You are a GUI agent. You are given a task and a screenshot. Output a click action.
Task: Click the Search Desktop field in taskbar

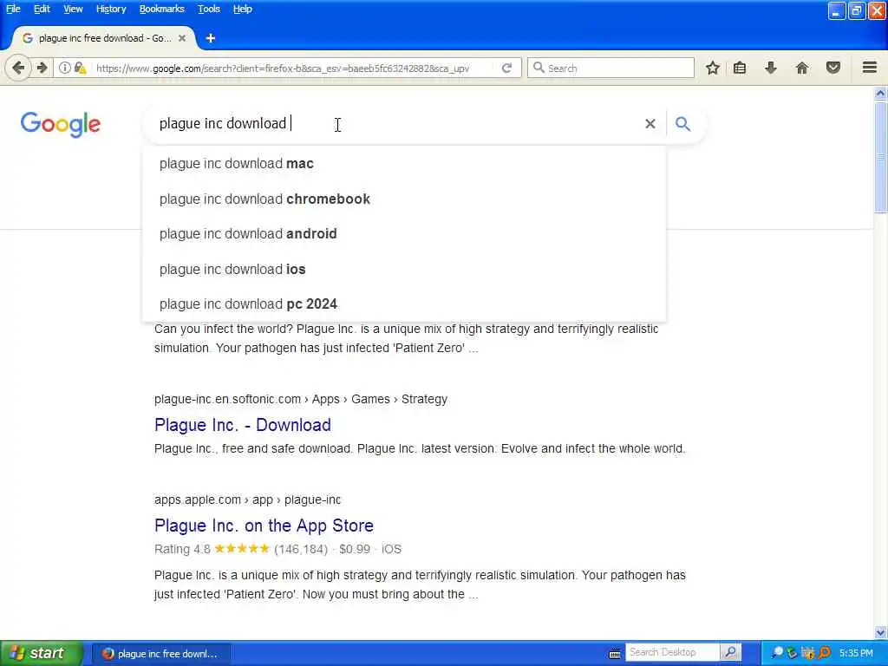[673, 652]
